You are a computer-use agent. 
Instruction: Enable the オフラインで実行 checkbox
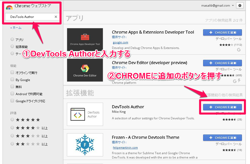(x=12, y=72)
